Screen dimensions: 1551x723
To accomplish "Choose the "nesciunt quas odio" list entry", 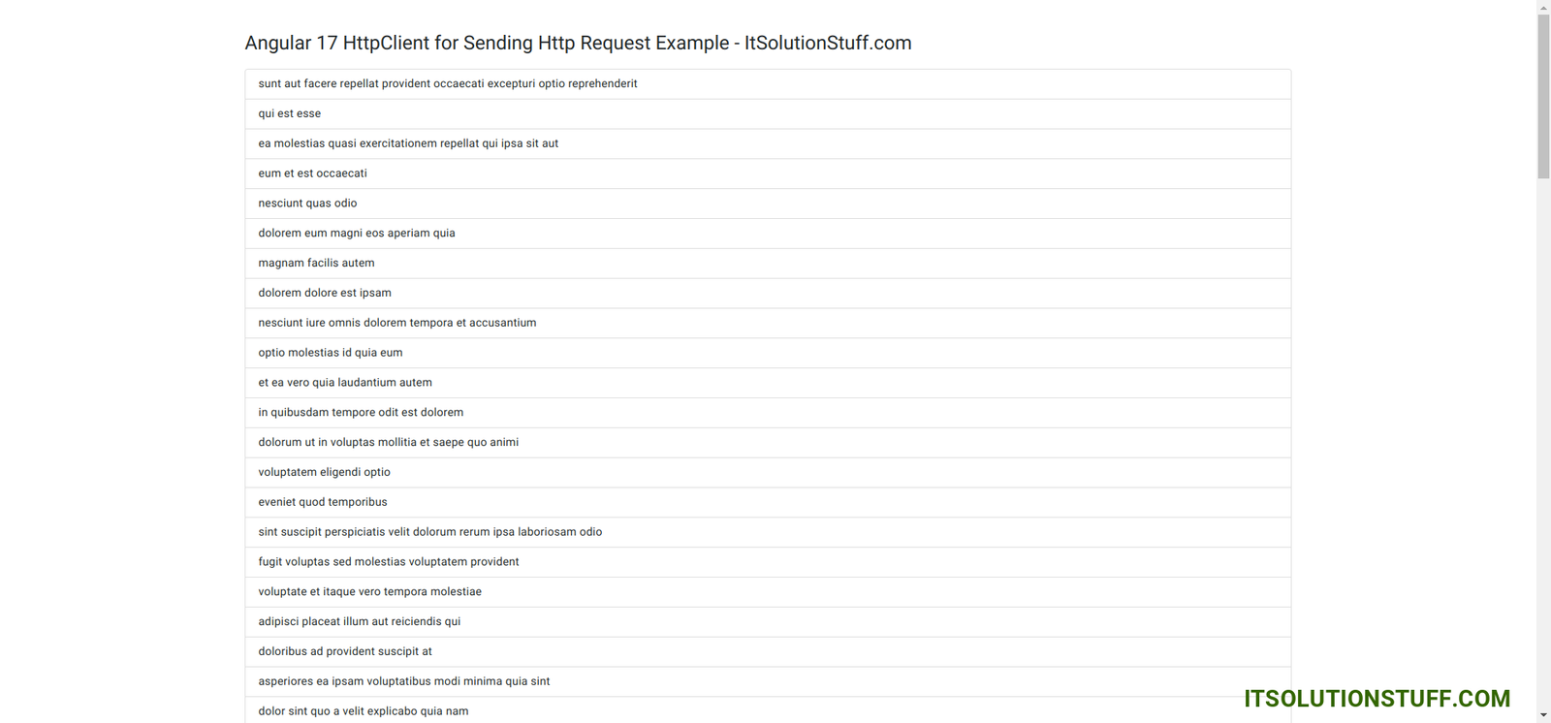I will point(308,204).
